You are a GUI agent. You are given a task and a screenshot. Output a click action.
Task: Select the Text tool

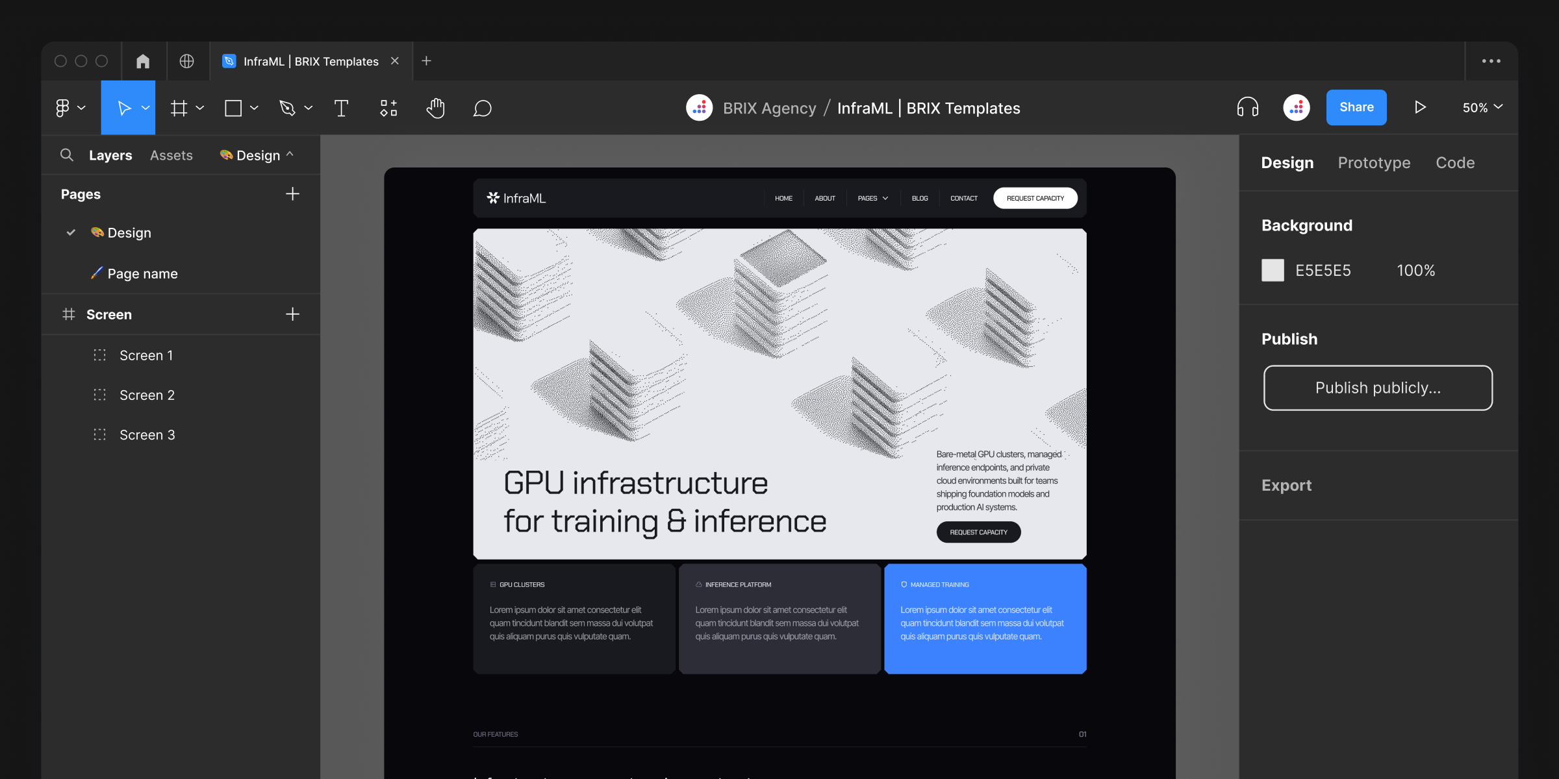click(x=341, y=108)
